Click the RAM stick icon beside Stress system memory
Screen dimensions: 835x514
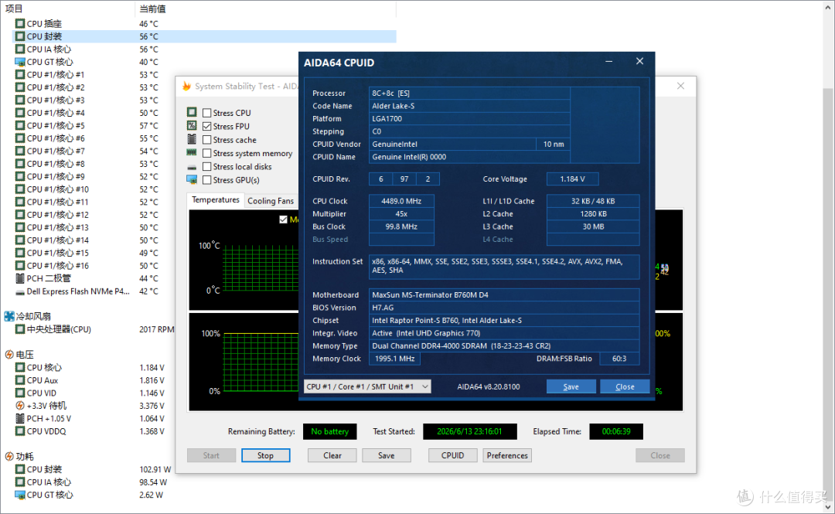(192, 152)
